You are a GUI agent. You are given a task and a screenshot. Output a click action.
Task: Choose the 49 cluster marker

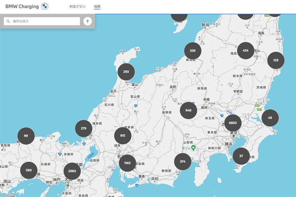click(x=270, y=118)
